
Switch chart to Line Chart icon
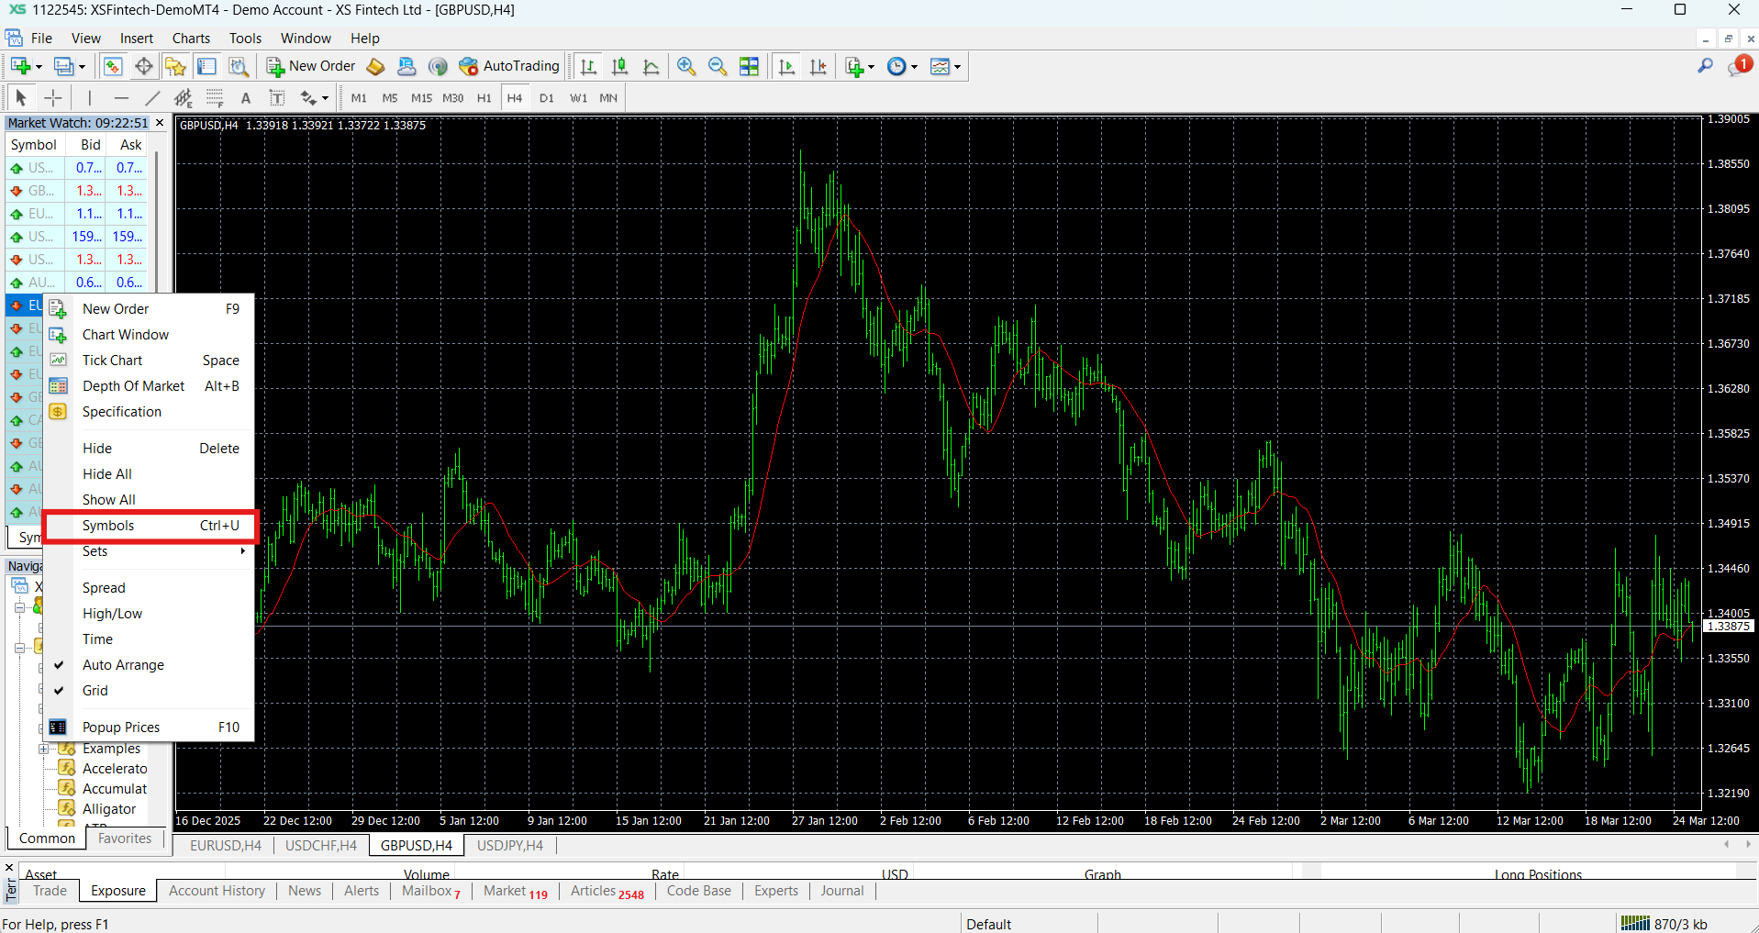651,66
